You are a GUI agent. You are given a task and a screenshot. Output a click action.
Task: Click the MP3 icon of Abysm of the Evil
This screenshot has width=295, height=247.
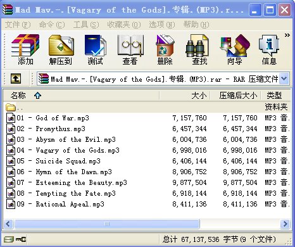click(x=11, y=139)
